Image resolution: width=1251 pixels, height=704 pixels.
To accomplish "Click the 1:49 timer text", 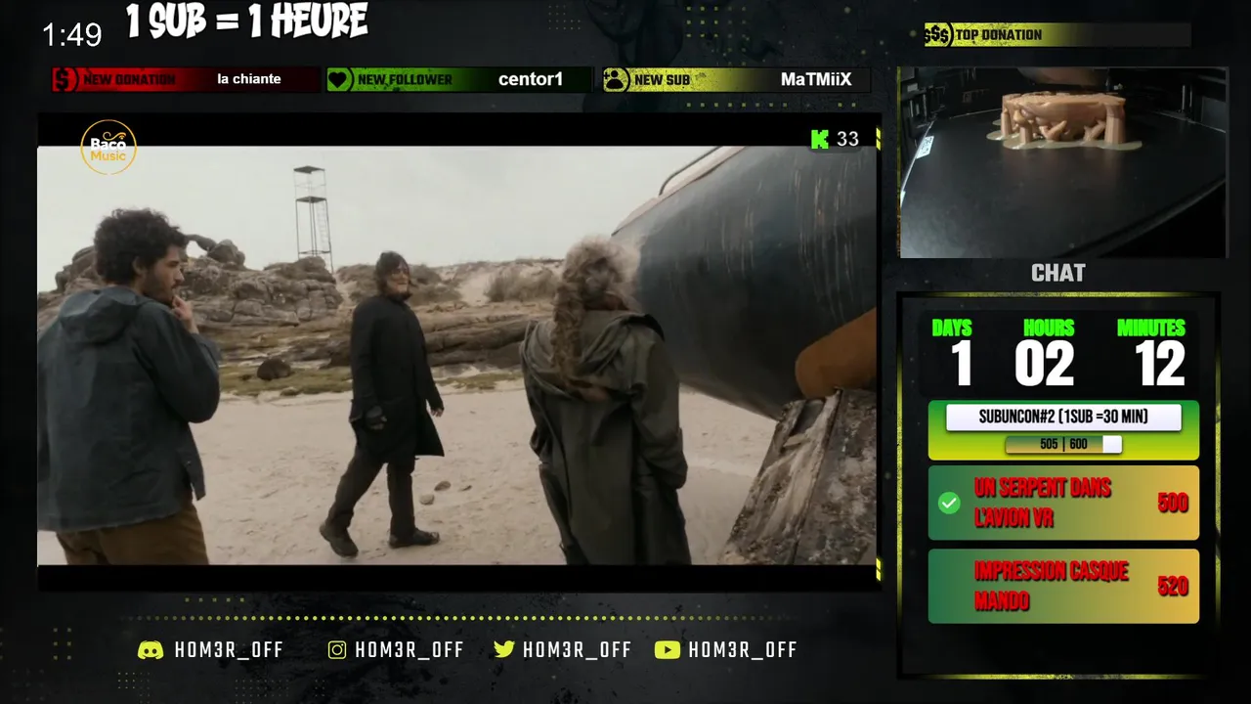I will point(71,35).
